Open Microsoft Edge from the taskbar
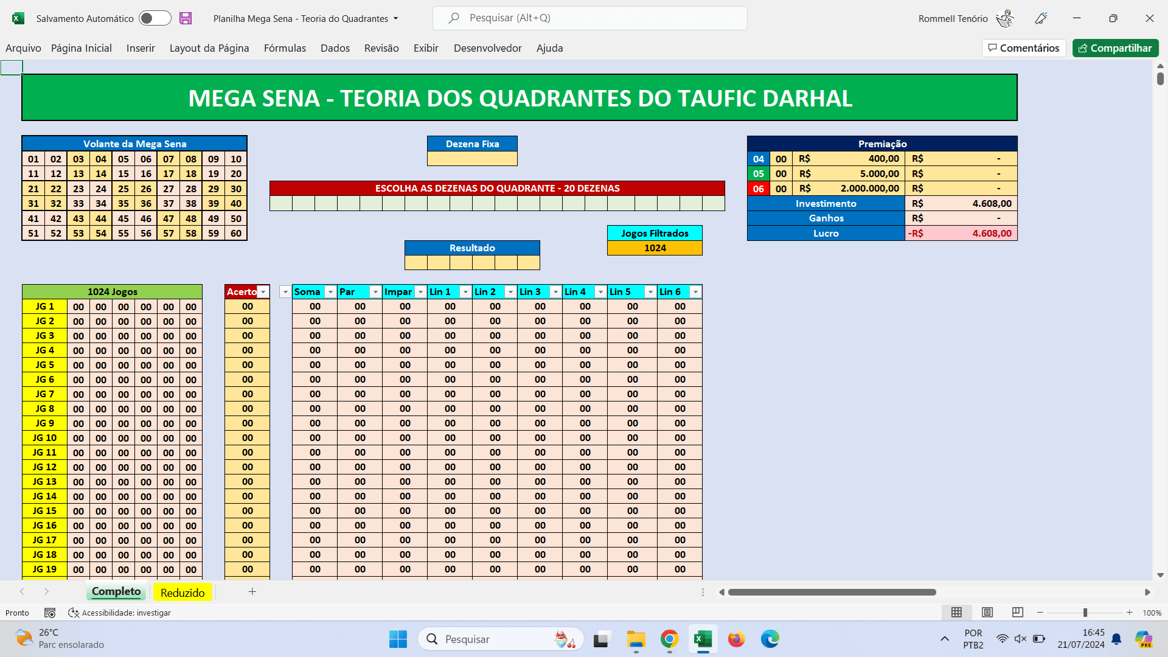Viewport: 1168px width, 657px height. 770,639
